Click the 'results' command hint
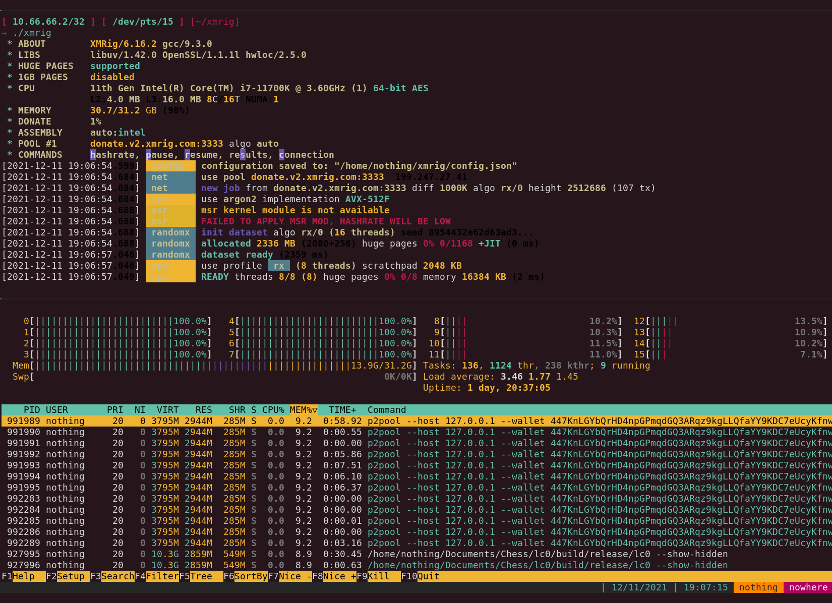The height and width of the screenshot is (603, 832). click(249, 155)
